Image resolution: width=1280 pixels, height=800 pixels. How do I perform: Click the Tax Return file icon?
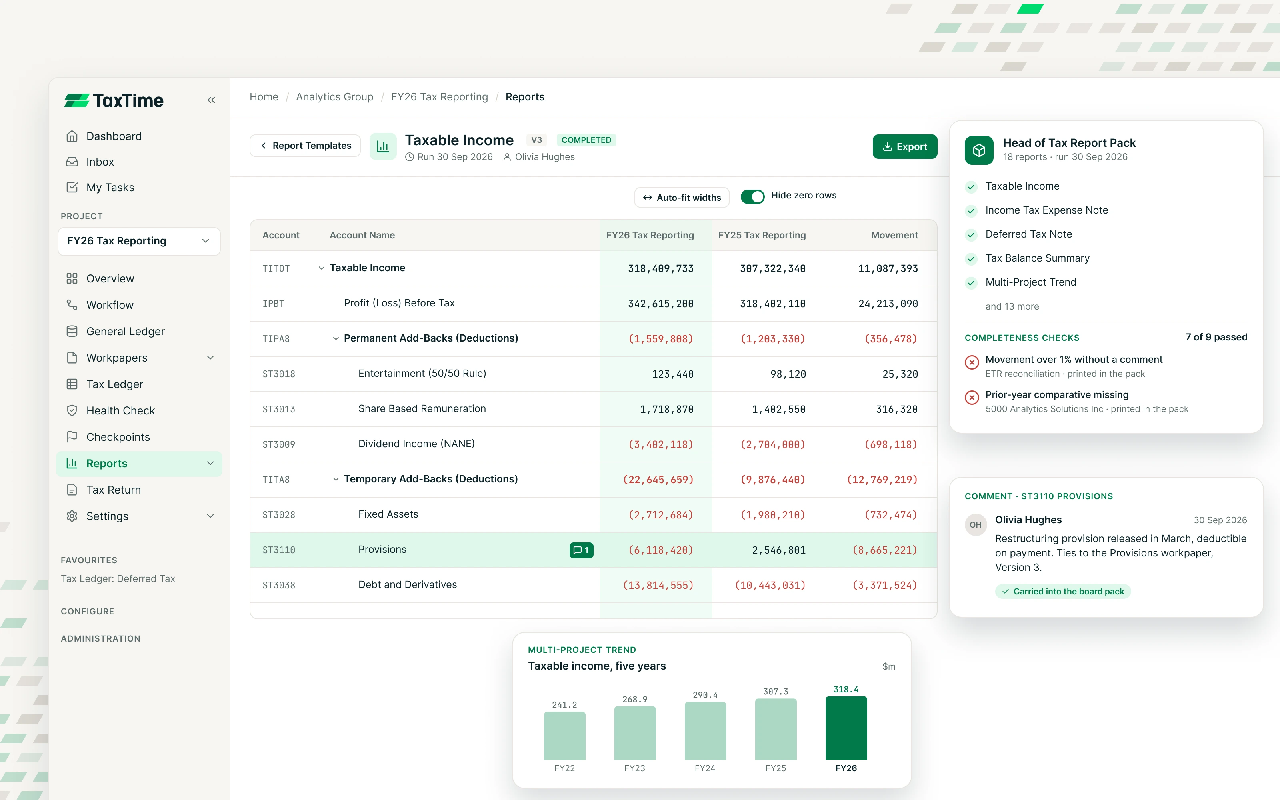click(72, 490)
